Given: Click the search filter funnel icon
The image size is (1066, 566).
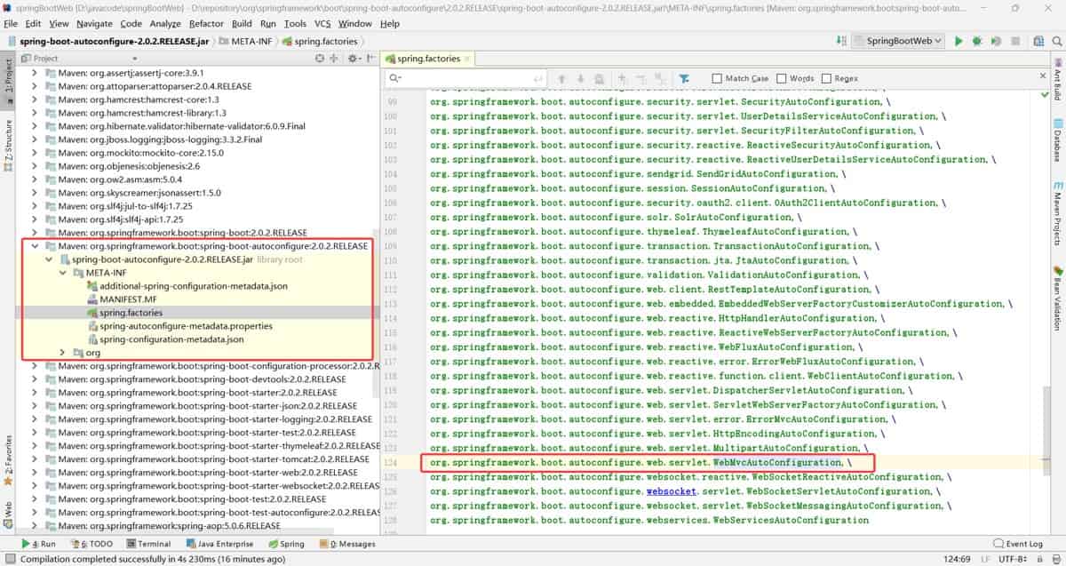Looking at the screenshot, I should point(684,78).
